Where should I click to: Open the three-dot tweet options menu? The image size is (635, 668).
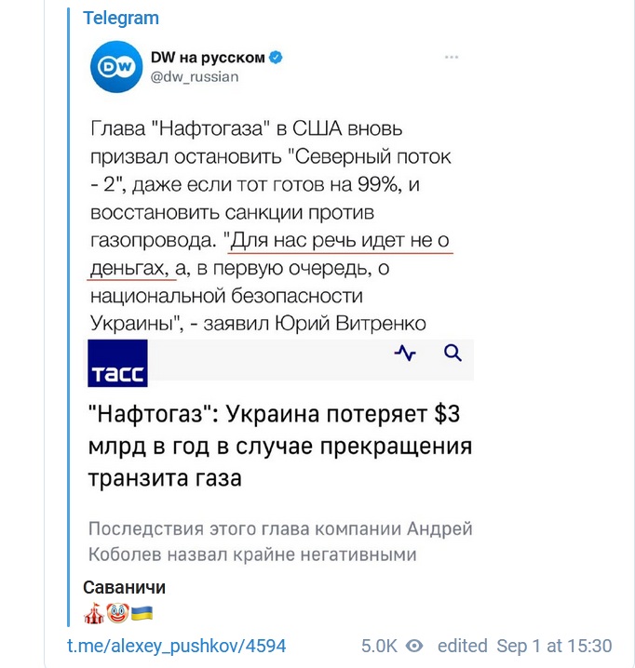click(452, 57)
